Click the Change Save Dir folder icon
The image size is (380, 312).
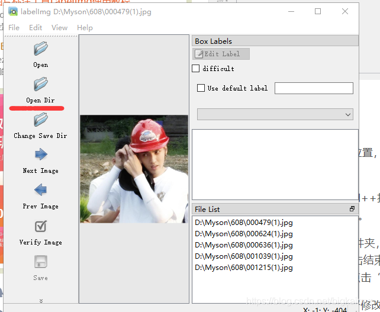coord(41,119)
